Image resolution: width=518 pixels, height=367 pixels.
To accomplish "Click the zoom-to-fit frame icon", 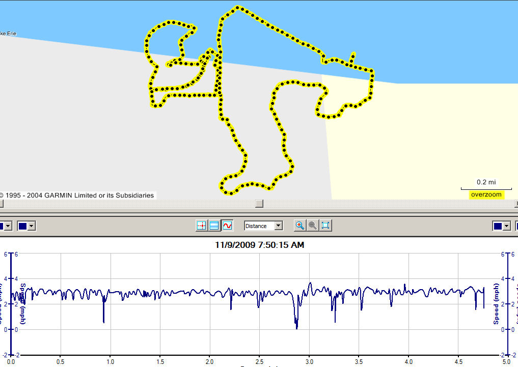I will click(326, 225).
